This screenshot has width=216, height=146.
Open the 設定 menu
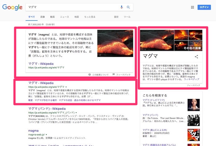116,17
